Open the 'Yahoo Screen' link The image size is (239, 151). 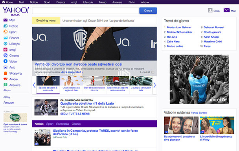[x=199, y=113]
